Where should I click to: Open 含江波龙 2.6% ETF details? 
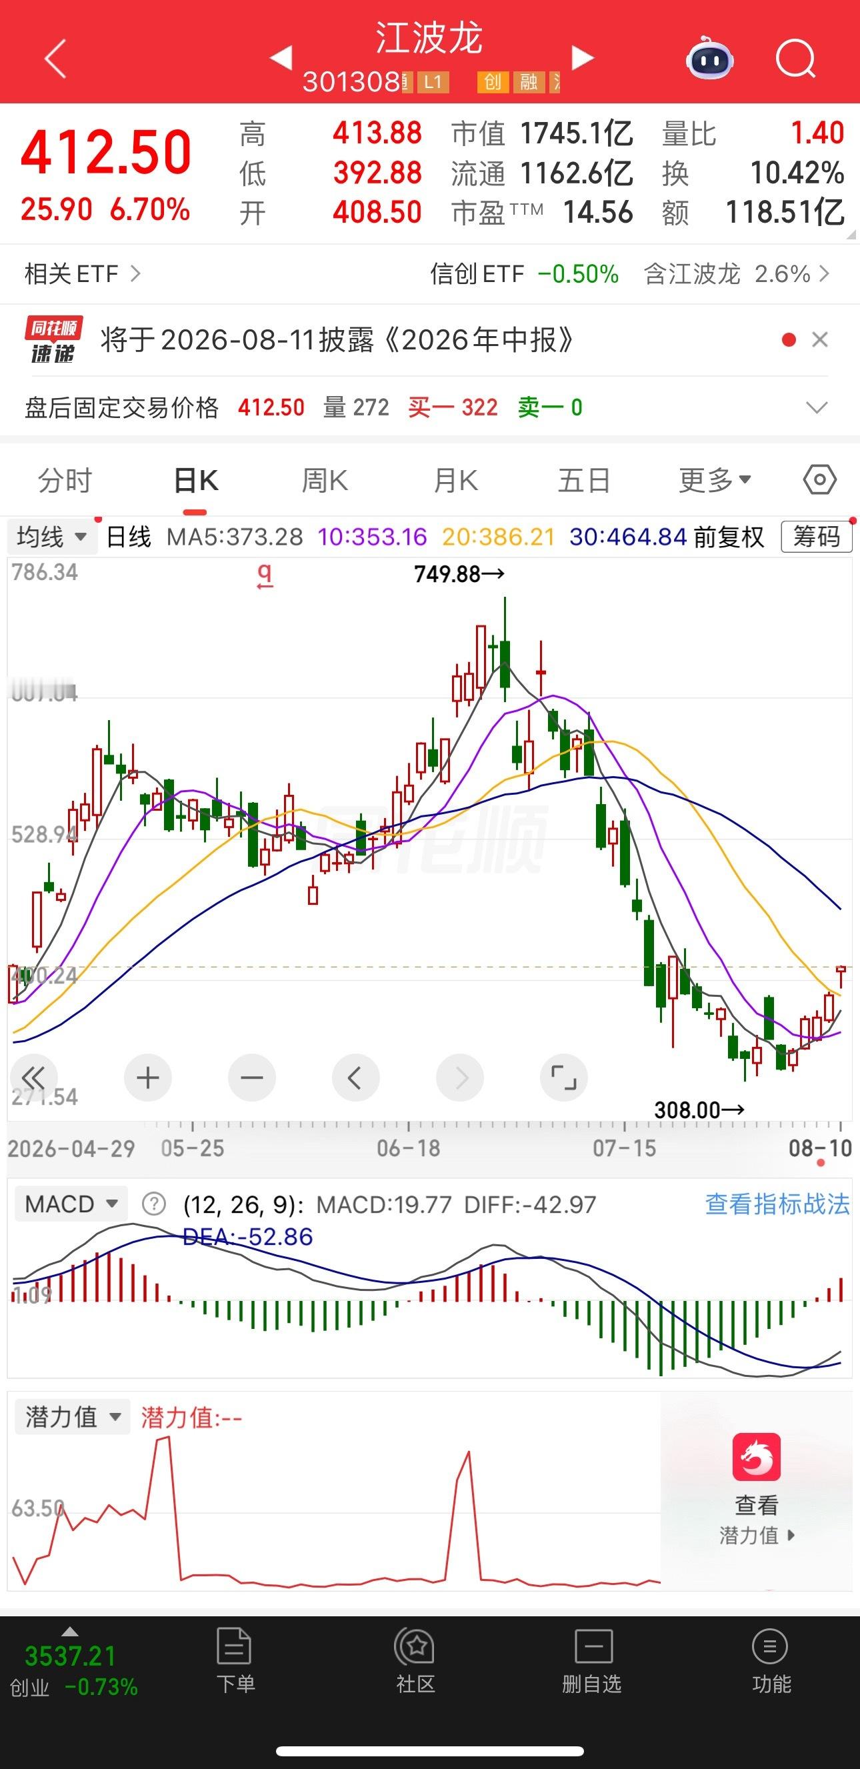click(737, 273)
